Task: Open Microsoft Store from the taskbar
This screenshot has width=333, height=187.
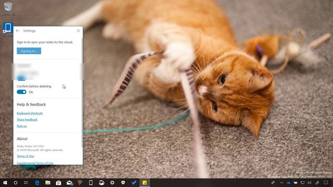Action: tap(58, 182)
